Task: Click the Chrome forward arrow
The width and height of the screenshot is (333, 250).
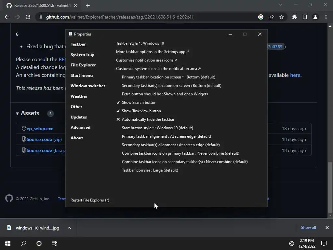Action: coord(18,17)
